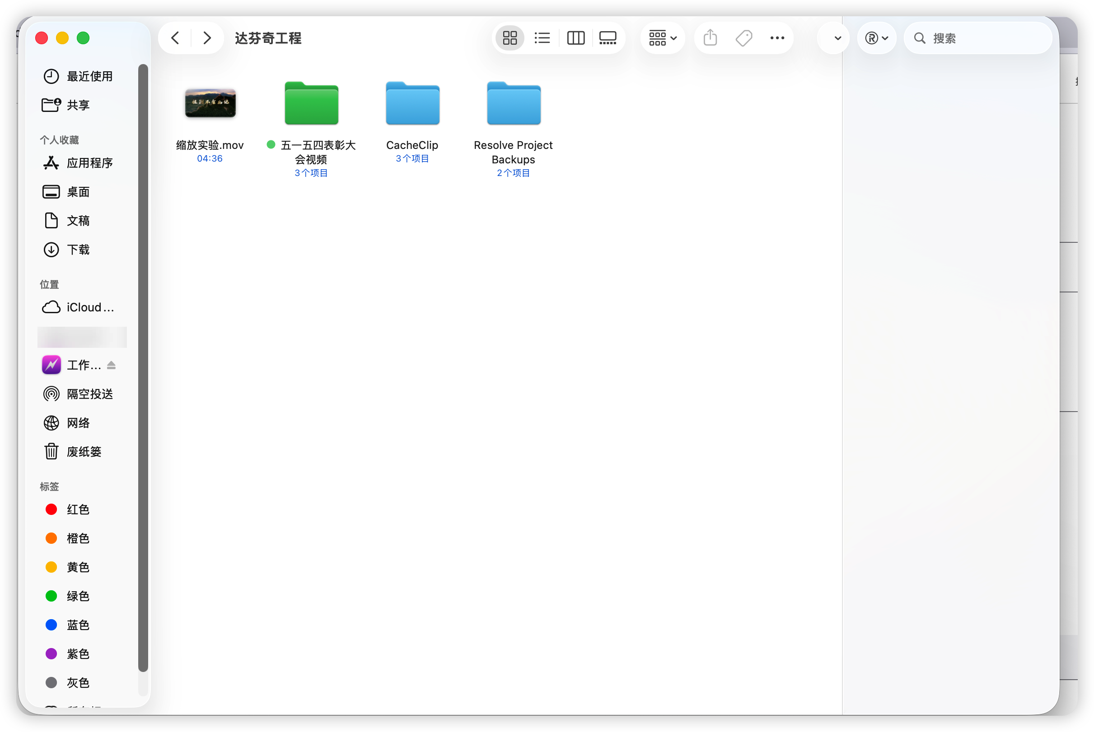Switch to column view mode
Viewport: 1094px width, 732px height.
pyautogui.click(x=575, y=38)
